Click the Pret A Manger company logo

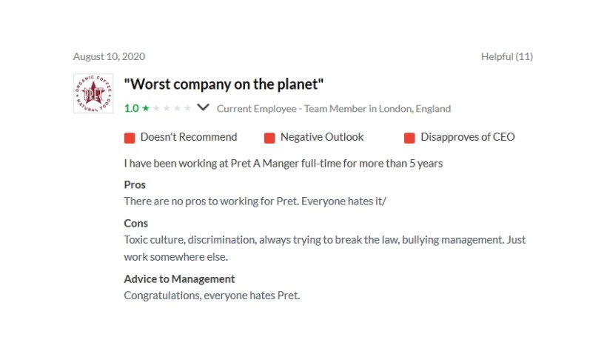93,93
